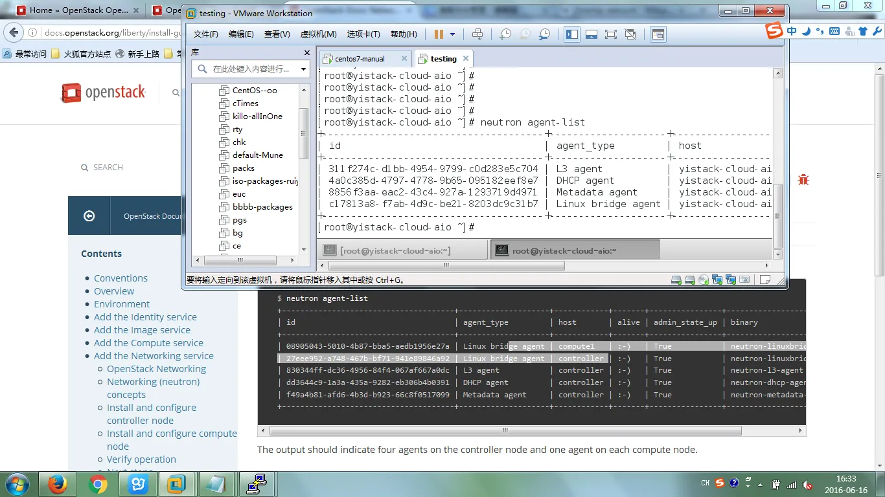
Task: Click the Firefox back navigation button
Action: click(x=13, y=32)
